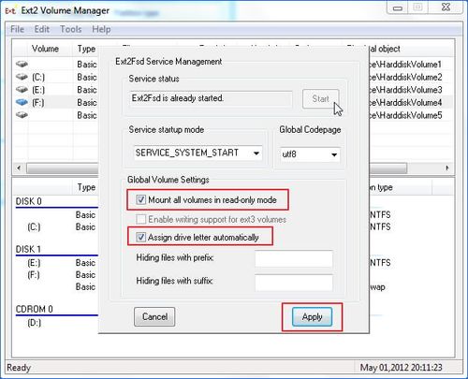This screenshot has height=379, width=468.
Task: Toggle Assign drive letter automatically checkbox
Action: pos(141,238)
